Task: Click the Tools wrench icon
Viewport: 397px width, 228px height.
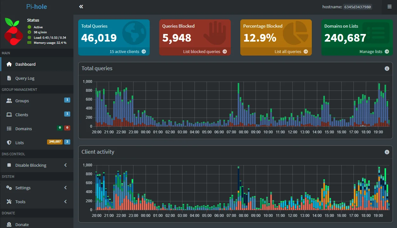Action: [x=9, y=202]
